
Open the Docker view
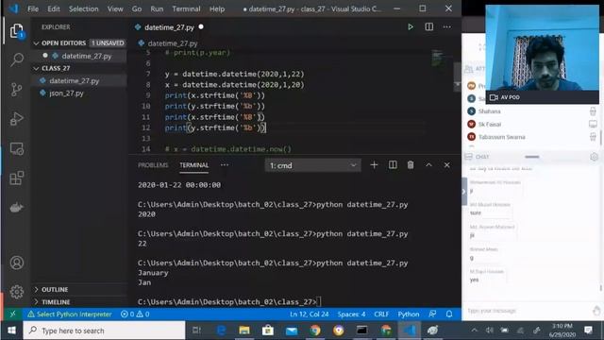pyautogui.click(x=17, y=208)
